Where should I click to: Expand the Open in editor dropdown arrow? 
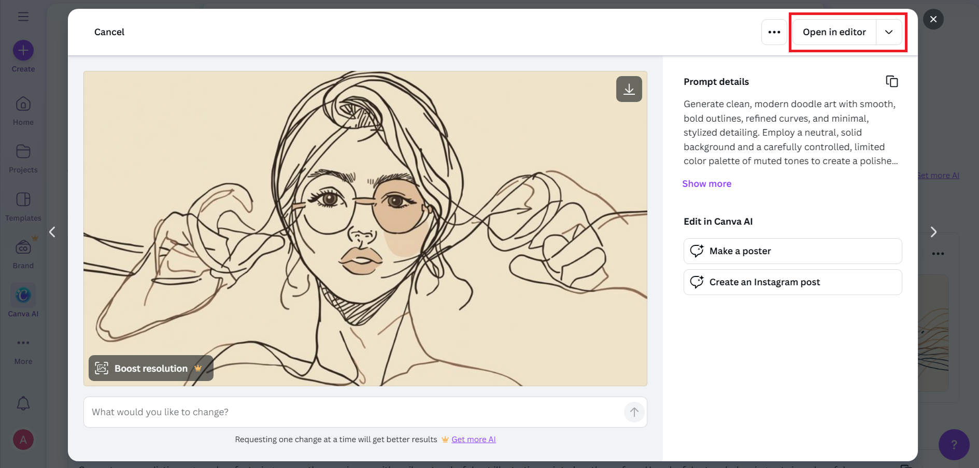888,32
